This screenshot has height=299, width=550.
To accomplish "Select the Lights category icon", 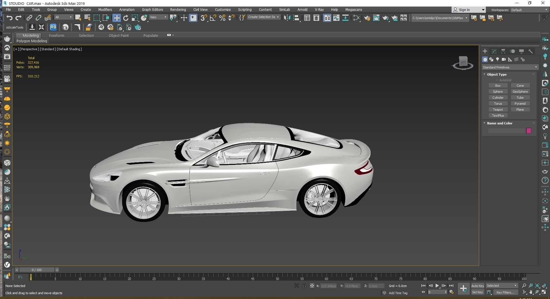I will click(x=498, y=59).
